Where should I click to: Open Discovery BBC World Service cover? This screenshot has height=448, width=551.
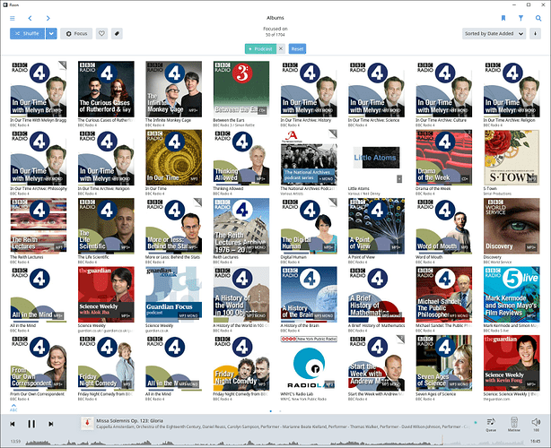(512, 226)
